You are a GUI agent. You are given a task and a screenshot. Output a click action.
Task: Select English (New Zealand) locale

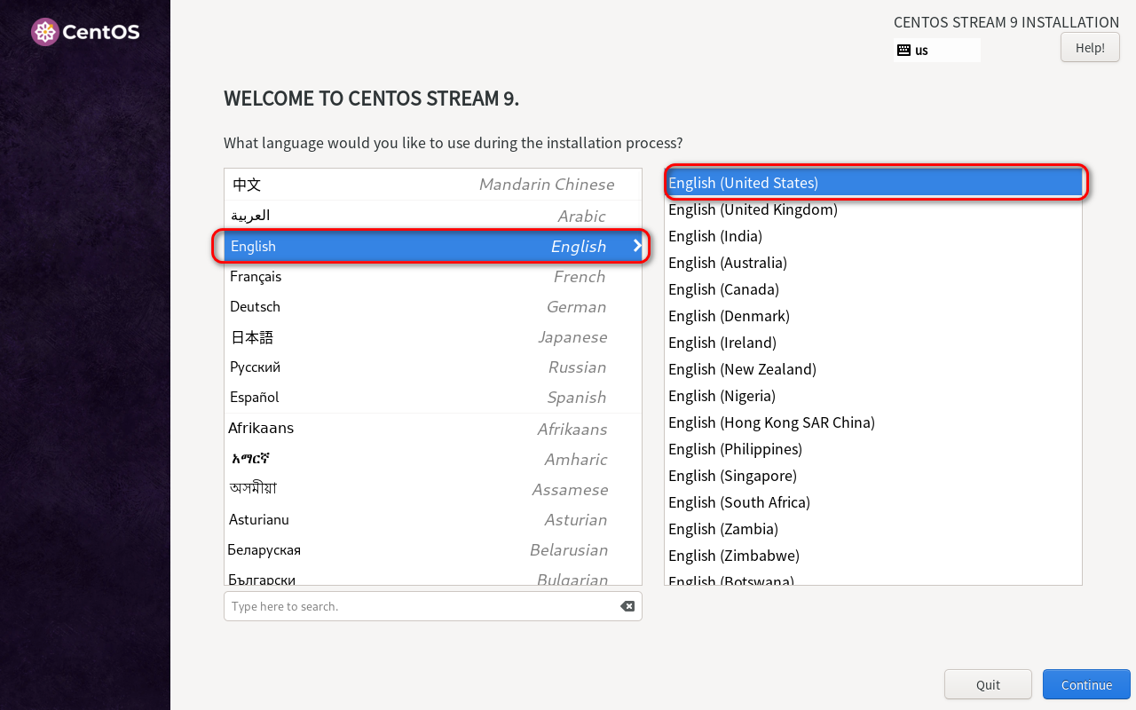coord(873,369)
